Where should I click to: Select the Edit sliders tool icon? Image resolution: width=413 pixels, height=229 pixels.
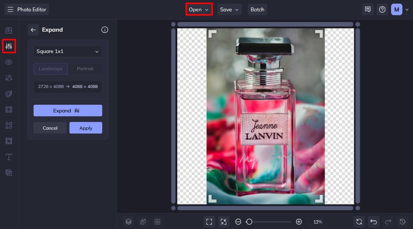[9, 46]
